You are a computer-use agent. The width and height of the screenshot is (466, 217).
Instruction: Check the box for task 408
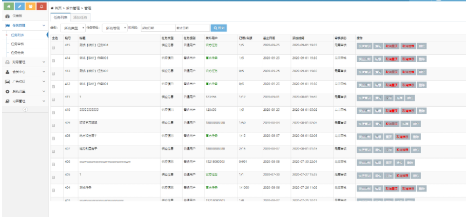pos(53,139)
